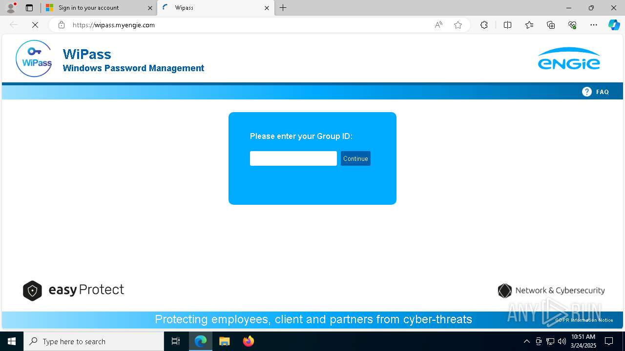
Task: Open Browser essentials
Action: tap(572, 25)
